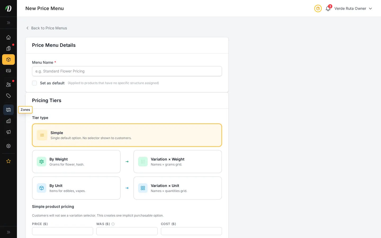The height and width of the screenshot is (238, 381).
Task: Open the settings gear sidebar icon
Action: 8,146
